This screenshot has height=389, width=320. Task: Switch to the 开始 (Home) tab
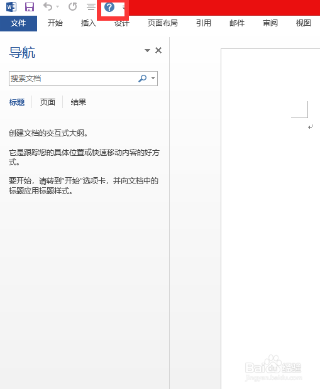(x=55, y=23)
